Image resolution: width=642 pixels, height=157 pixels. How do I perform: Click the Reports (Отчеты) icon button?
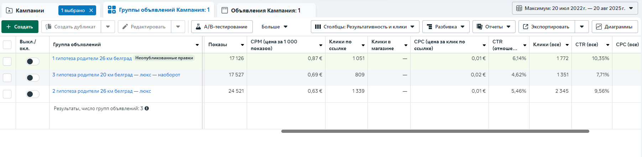point(480,27)
